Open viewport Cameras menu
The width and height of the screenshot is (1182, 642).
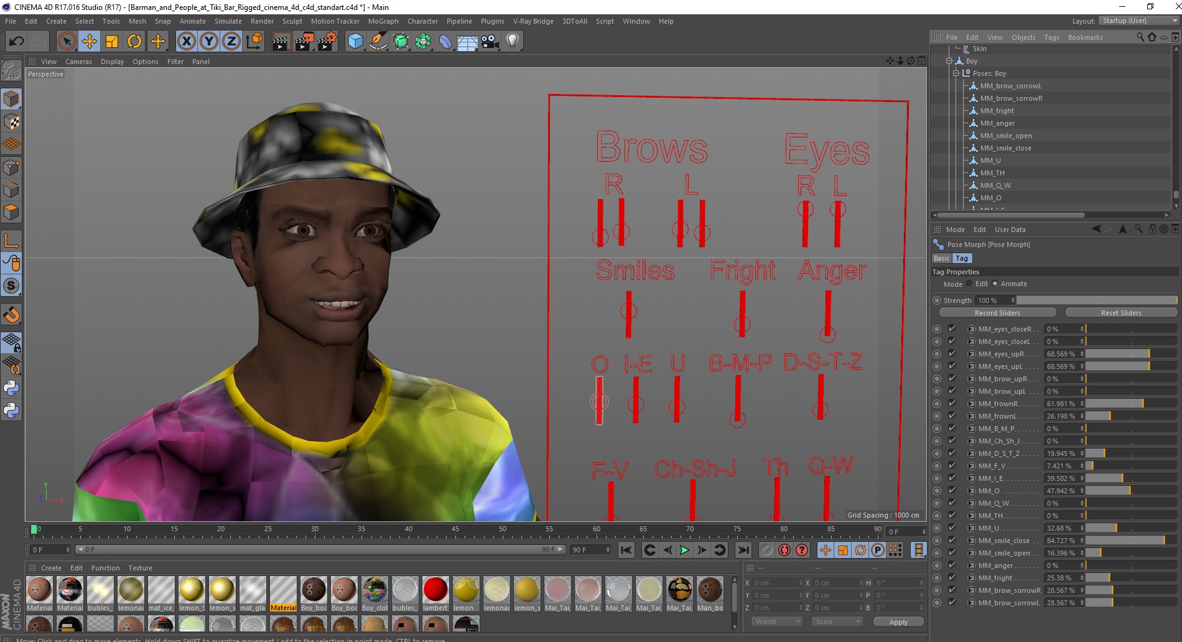[78, 62]
